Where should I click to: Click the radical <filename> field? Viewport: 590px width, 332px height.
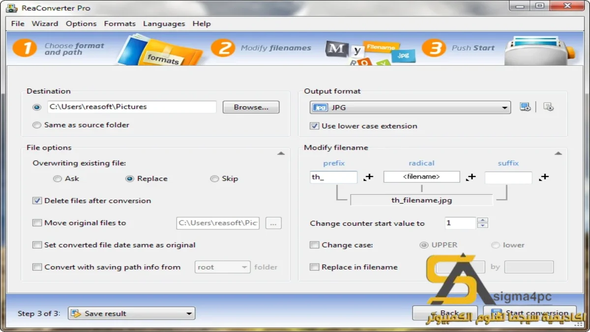pyautogui.click(x=421, y=177)
